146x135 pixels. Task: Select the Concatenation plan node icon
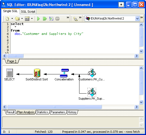[x=64, y=73]
